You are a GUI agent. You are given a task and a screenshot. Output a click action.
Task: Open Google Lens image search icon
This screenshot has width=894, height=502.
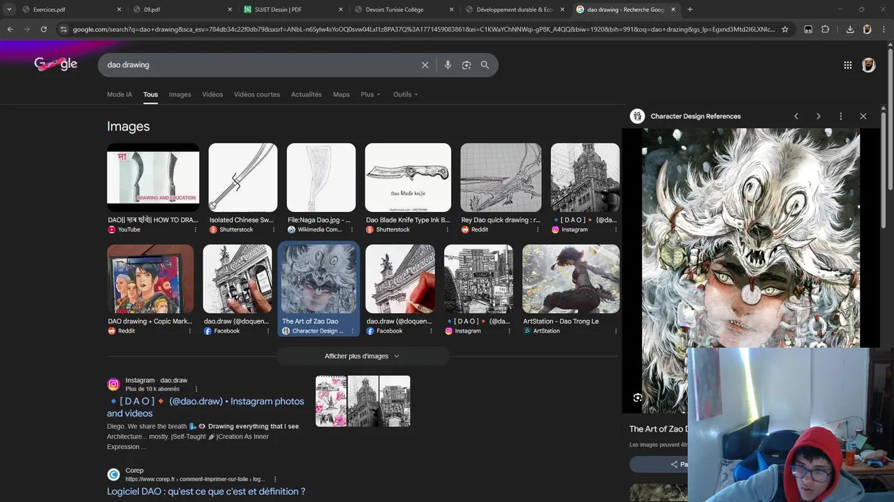tap(466, 65)
